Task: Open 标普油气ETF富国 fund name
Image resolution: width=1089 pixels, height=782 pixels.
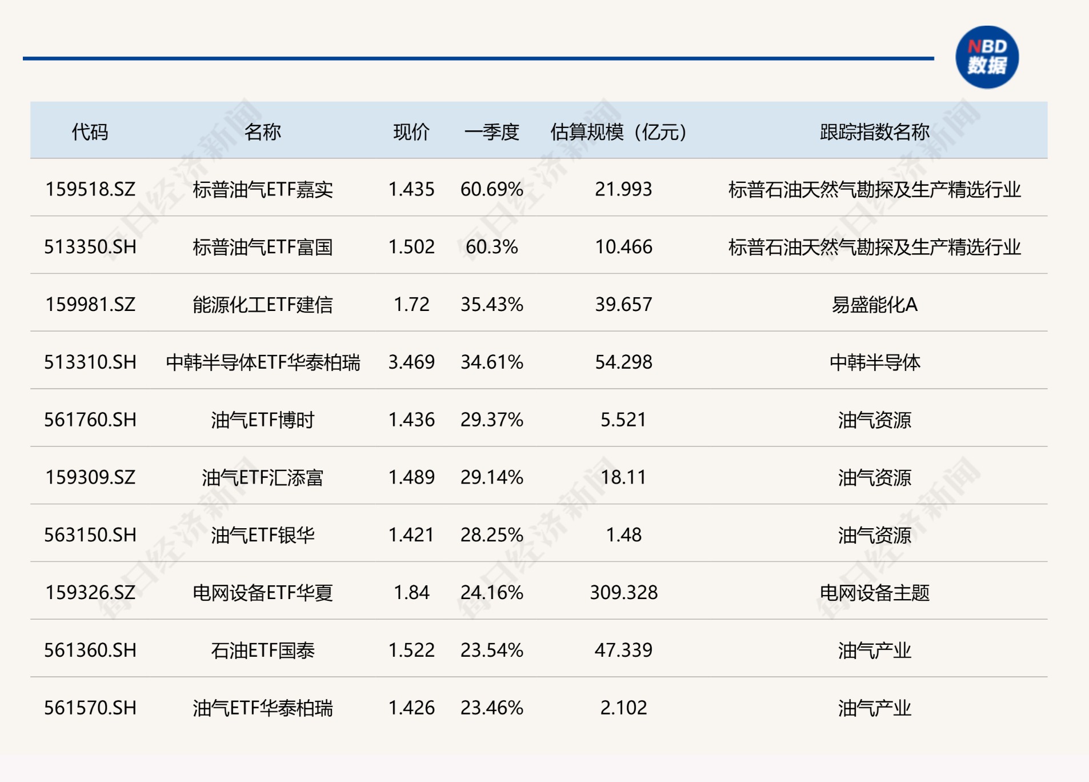Action: (262, 247)
